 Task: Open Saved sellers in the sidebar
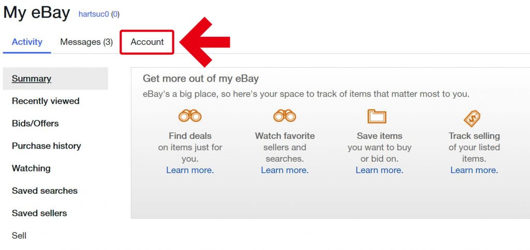(39, 213)
